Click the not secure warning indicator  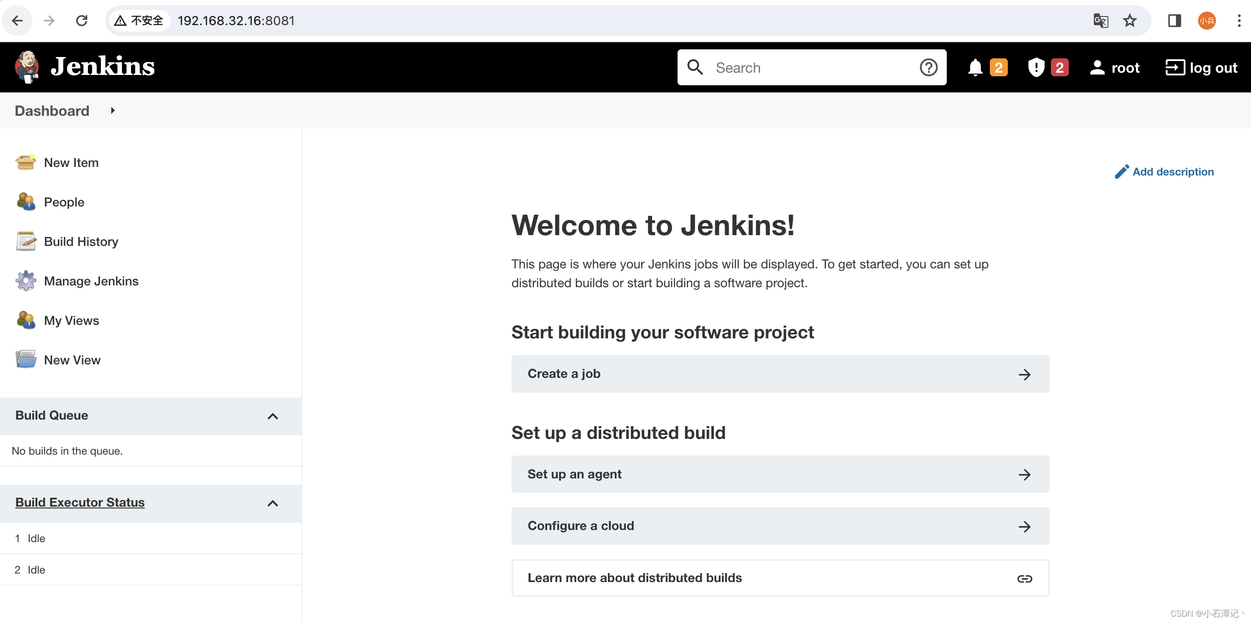139,20
